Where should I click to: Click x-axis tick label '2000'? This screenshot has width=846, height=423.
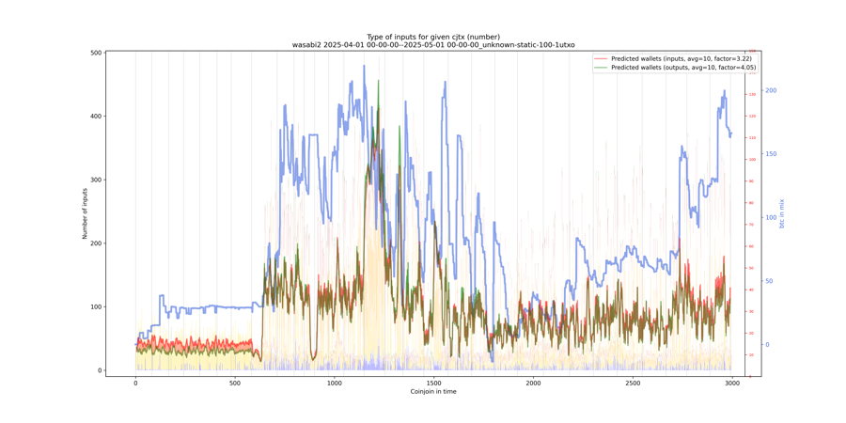[533, 382]
